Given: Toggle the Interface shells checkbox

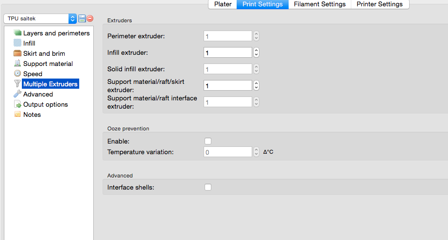Looking at the screenshot, I should point(208,187).
